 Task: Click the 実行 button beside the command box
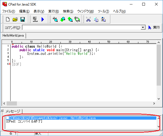[x=154, y=27]
